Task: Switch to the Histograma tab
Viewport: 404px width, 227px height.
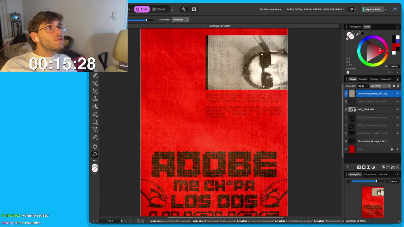Action: tap(355, 26)
